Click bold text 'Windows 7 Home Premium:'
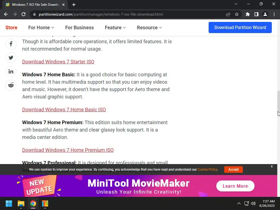The width and height of the screenshot is (280, 210). tap(53, 122)
